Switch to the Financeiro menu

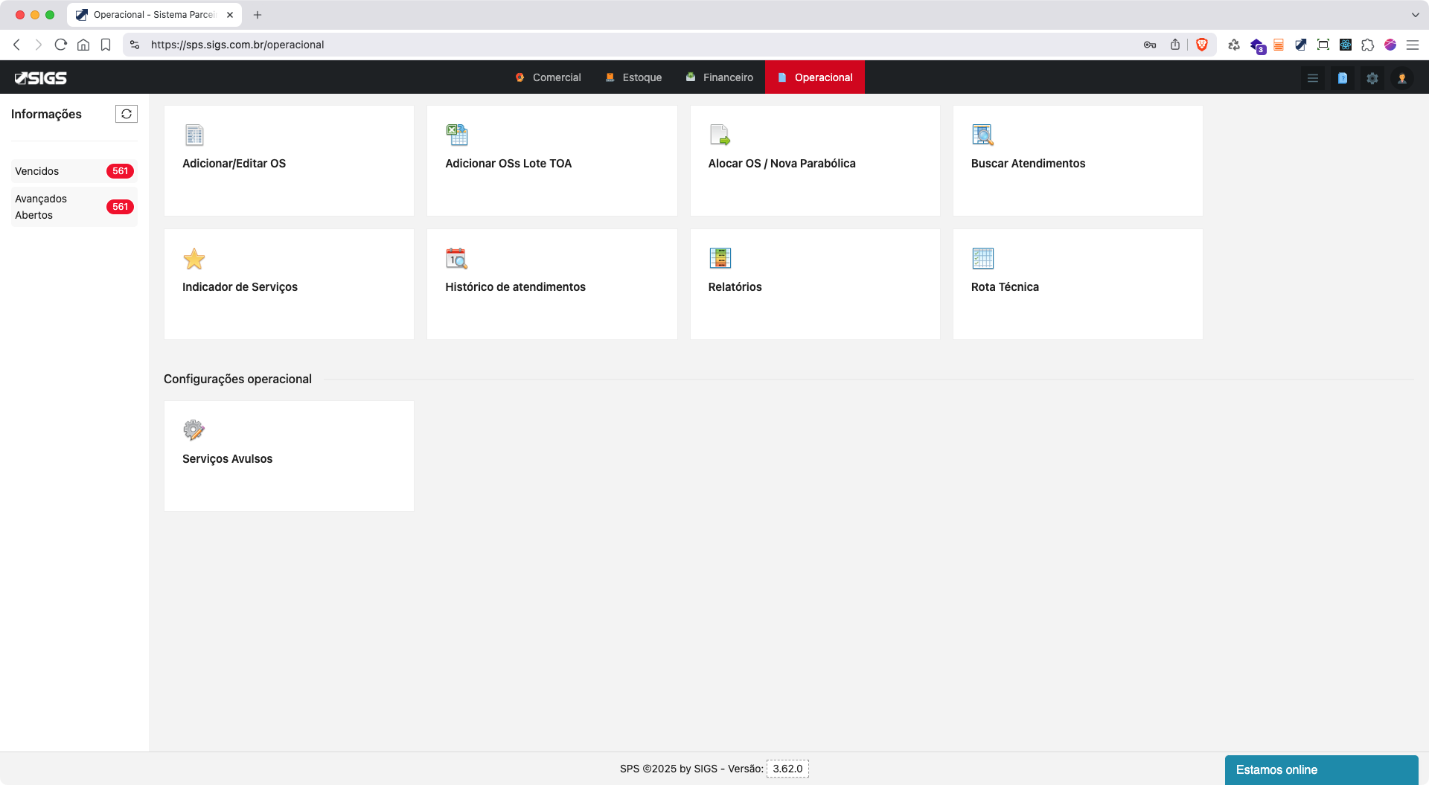click(x=720, y=77)
